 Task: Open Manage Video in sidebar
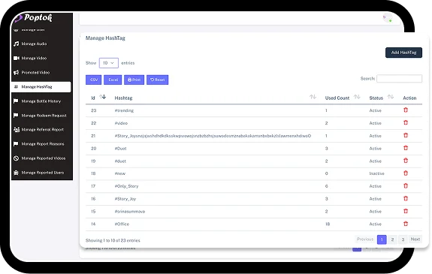[41, 58]
